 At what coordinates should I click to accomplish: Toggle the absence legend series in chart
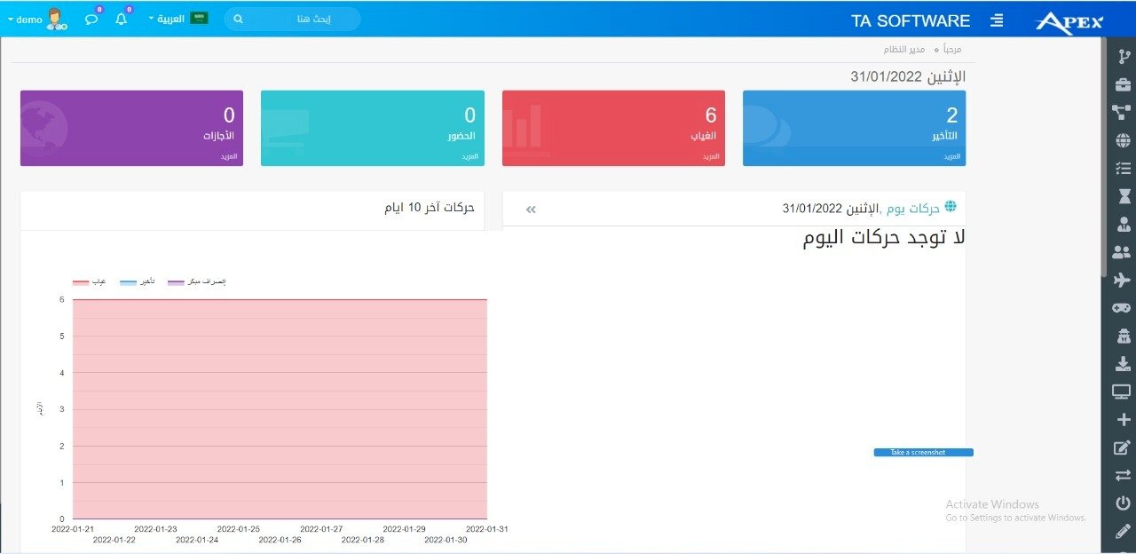(x=89, y=281)
